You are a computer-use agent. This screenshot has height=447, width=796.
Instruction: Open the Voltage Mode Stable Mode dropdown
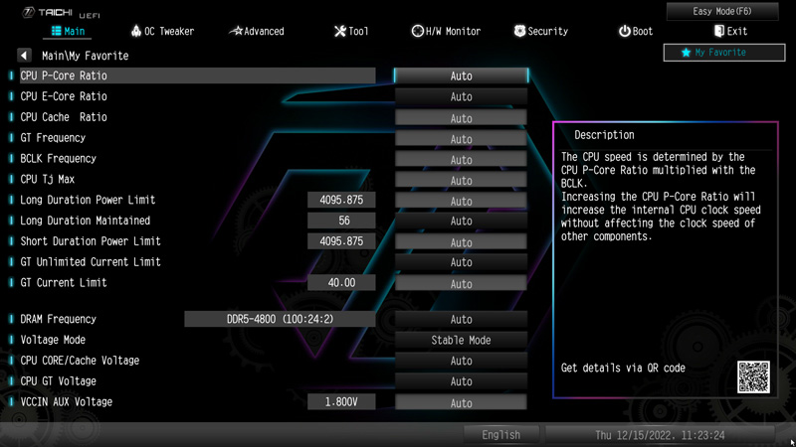(x=461, y=341)
